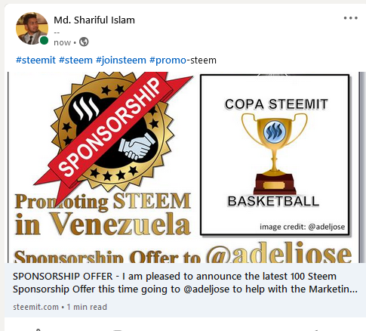Click Md. Shariful Islam's profile photo
The image size is (366, 331).
click(32, 28)
